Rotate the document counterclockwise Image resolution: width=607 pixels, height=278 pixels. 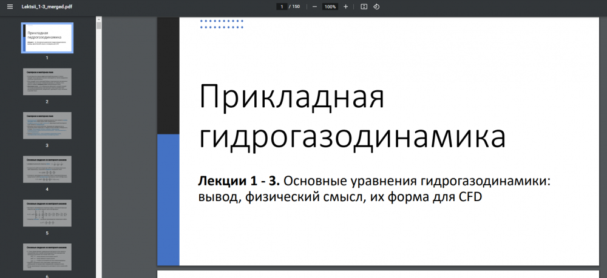pos(376,7)
